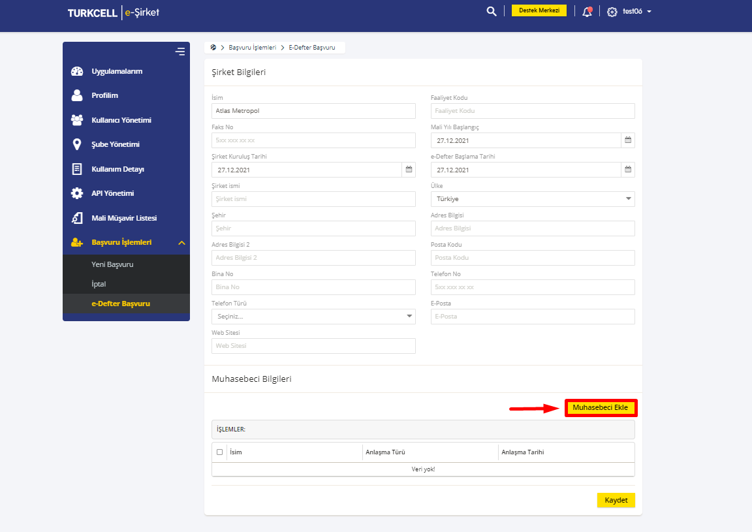This screenshot has width=752, height=532.
Task: Open Mali Müşavir Listesi
Action: click(x=124, y=218)
